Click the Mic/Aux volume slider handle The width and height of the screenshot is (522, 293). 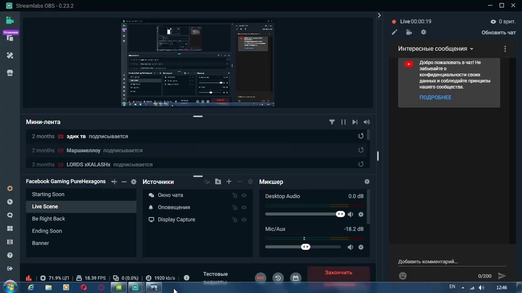tap(305, 247)
